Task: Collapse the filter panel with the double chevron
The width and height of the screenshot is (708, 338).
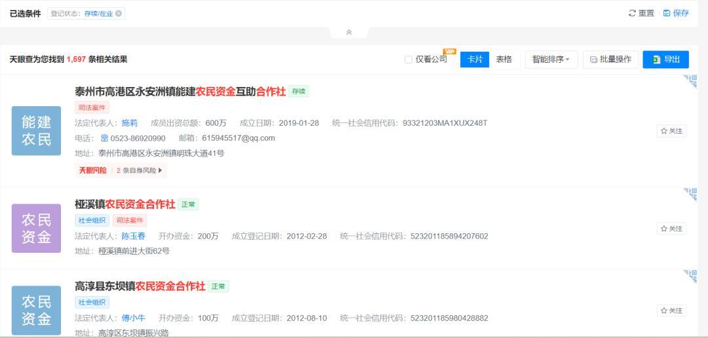Action: point(349,33)
